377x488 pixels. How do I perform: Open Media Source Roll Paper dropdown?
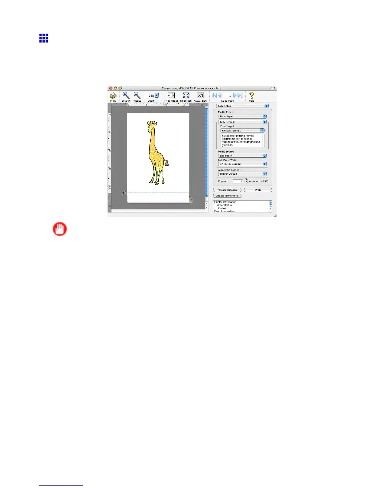coord(242,156)
